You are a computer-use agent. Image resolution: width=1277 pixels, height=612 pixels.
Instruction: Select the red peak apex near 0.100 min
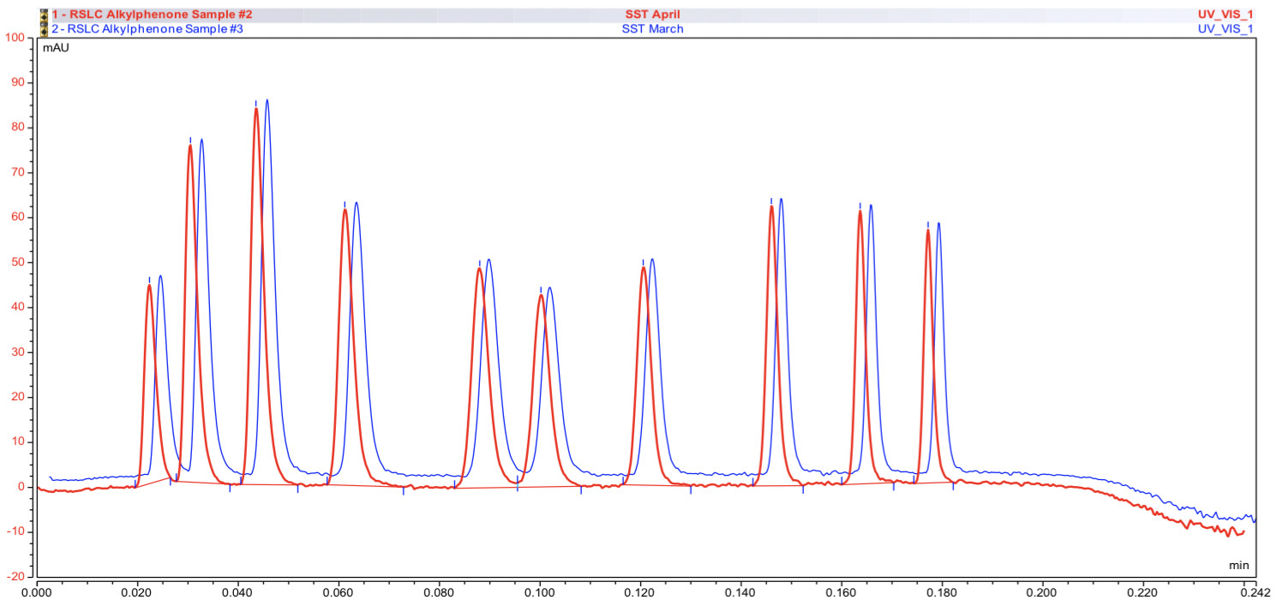coord(541,296)
